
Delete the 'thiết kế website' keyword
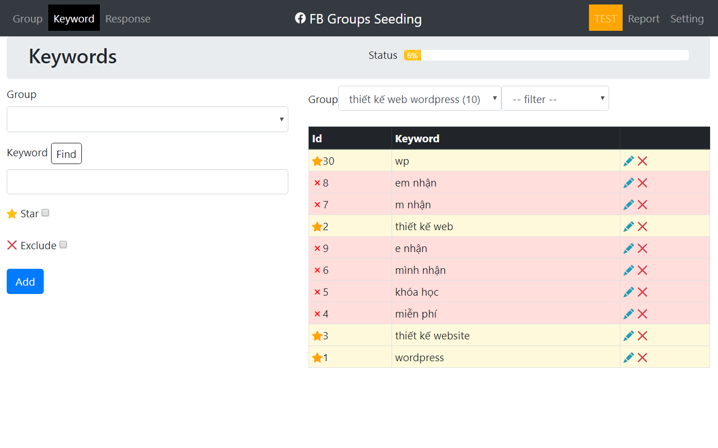tap(643, 335)
